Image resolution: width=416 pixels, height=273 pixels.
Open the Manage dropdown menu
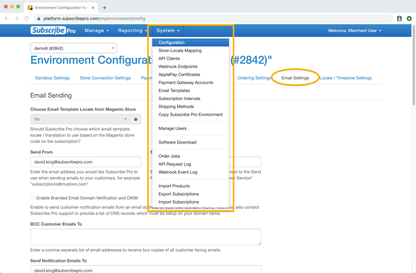coord(97,30)
